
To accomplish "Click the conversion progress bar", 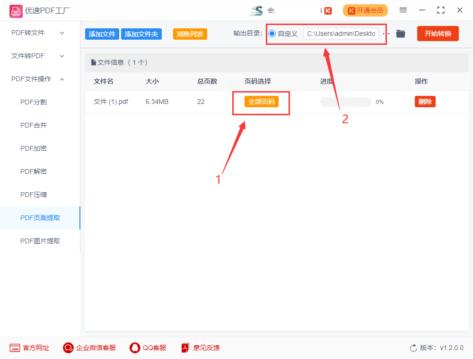I will coord(346,102).
